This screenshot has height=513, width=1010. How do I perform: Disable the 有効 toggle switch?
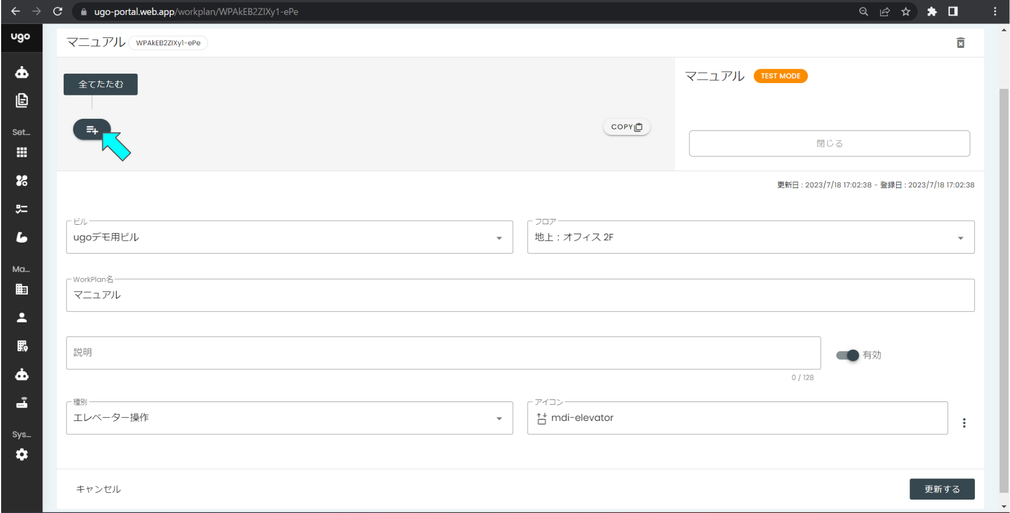click(846, 355)
